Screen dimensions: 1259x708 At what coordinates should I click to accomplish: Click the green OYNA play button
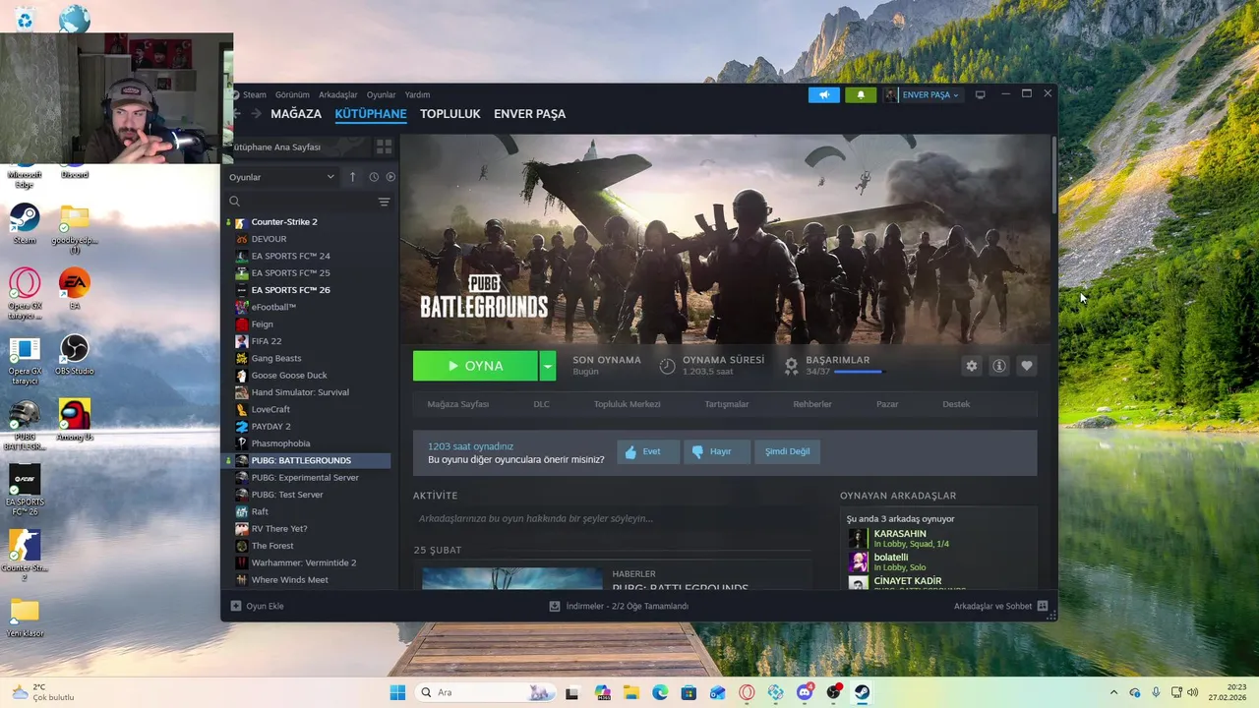click(475, 366)
